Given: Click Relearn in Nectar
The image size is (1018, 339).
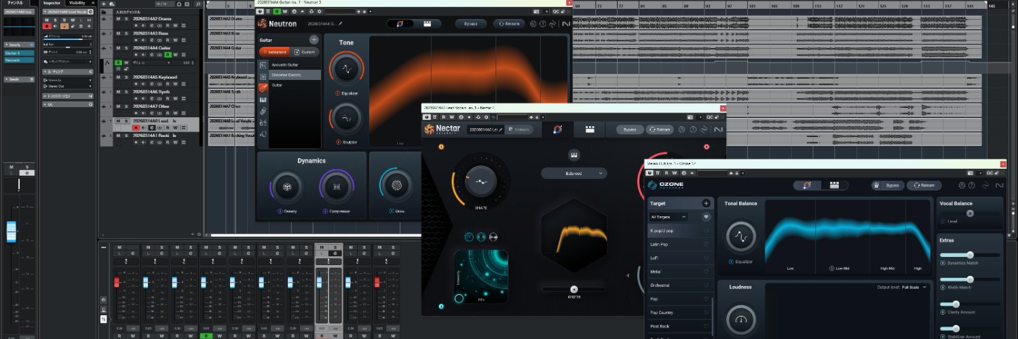Looking at the screenshot, I should 660,129.
